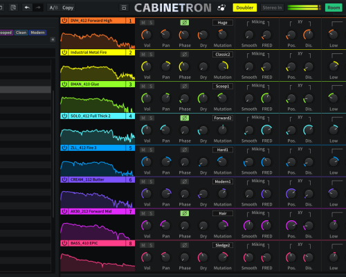The width and height of the screenshot is (346, 277).
Task: Mute slot 4 with the M button
Action: 143,118
